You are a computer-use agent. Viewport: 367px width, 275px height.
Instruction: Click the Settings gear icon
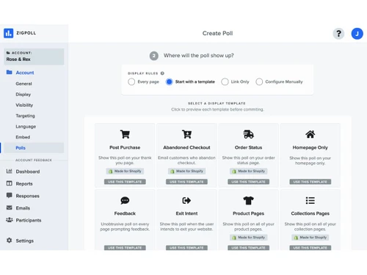click(x=9, y=241)
